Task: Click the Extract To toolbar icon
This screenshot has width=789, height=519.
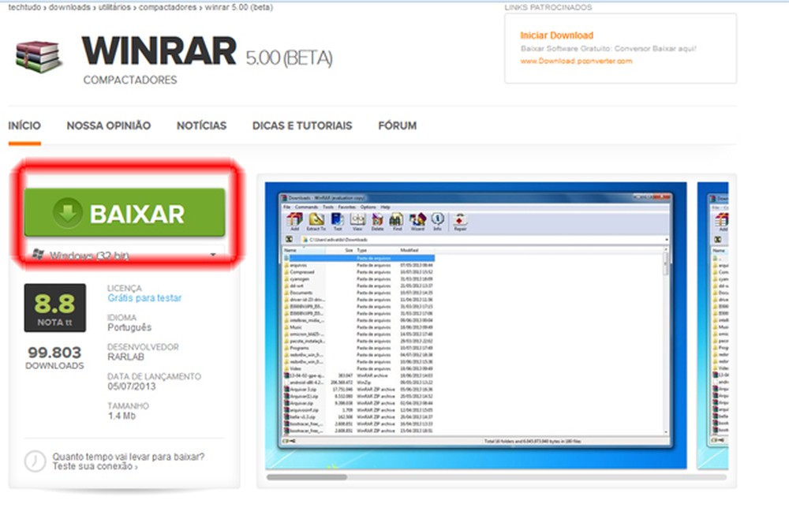Action: [316, 218]
